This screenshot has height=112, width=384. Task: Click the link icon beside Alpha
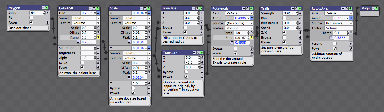98,58
